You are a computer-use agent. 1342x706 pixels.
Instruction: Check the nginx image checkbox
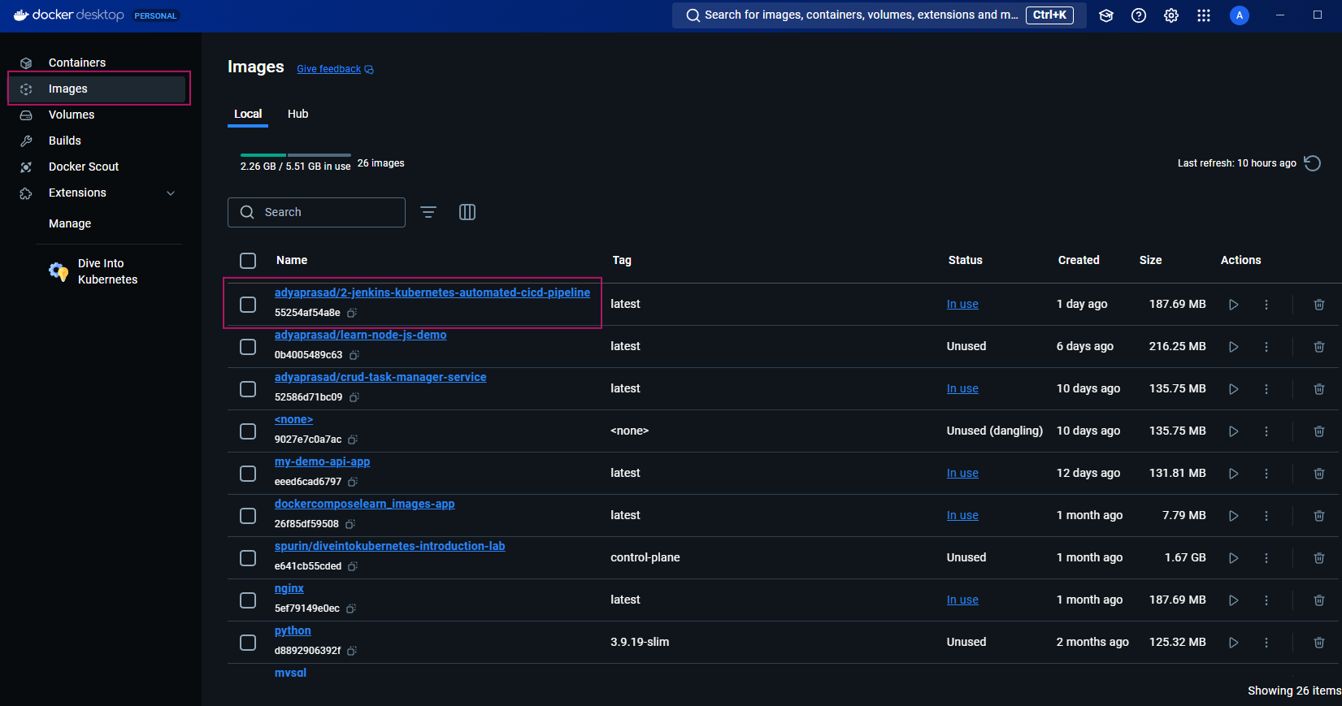click(x=248, y=600)
